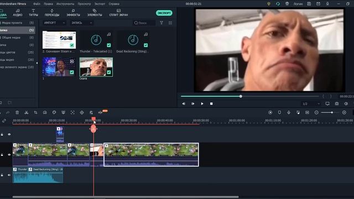Click the preview volume speaker icon
Screen dimensions: 354x199
[x=346, y=103]
